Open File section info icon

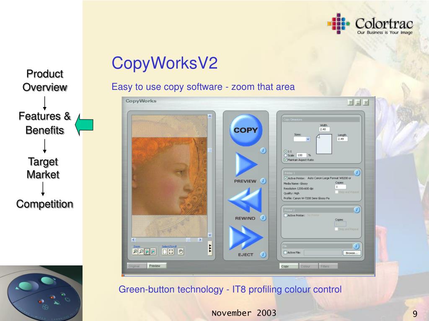[356, 246]
